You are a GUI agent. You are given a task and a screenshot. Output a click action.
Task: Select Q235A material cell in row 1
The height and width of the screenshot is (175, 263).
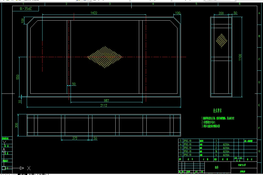point(226,155)
